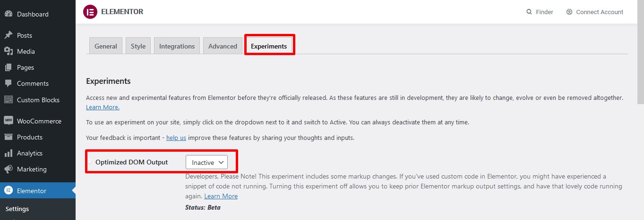Click the Finder search icon

[x=529, y=12]
